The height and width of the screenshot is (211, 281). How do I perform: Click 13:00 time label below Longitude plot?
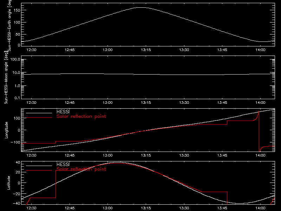tap(108, 155)
